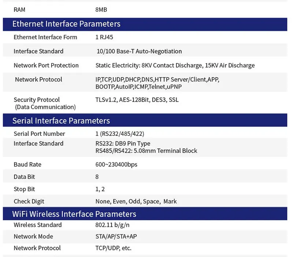This screenshot has height=257, width=293.
Task: Click the WiFi Wireless Interface Parameters header
Action: [74, 214]
